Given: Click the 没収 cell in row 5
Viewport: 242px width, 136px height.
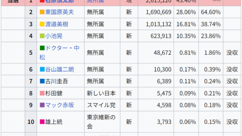Looking at the screenshot, I should coord(232,53).
